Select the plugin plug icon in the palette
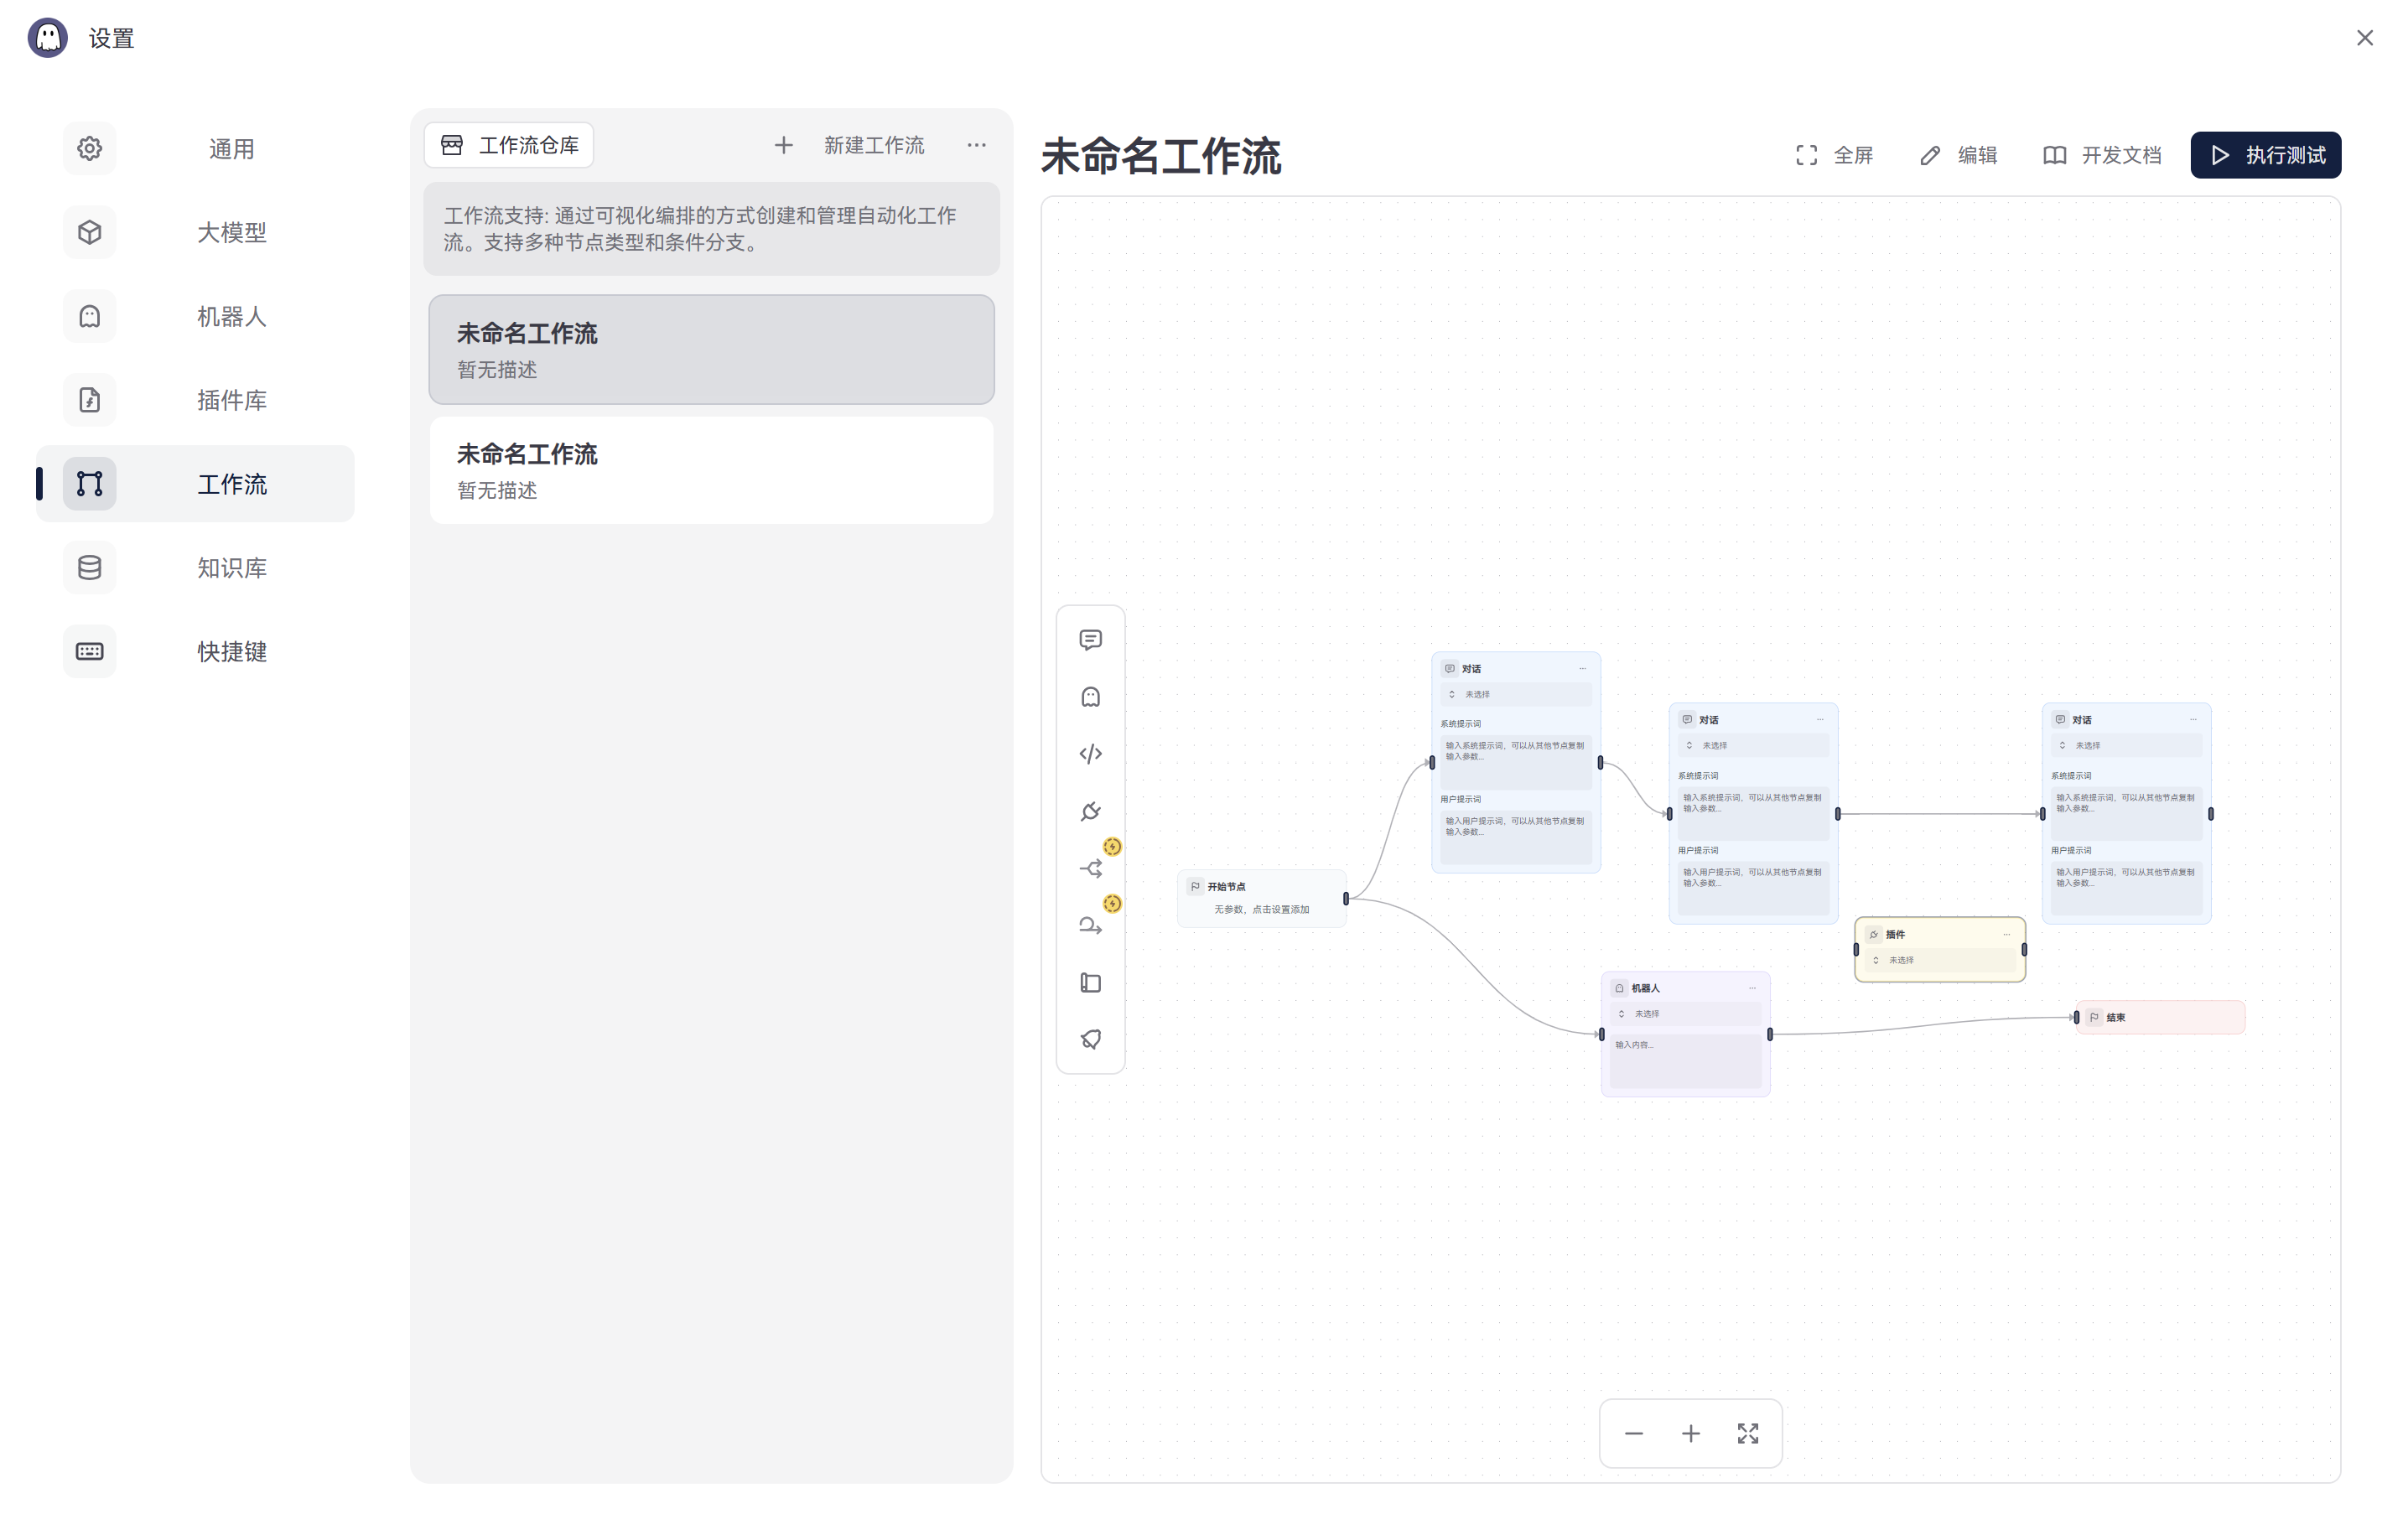 pos(1090,811)
